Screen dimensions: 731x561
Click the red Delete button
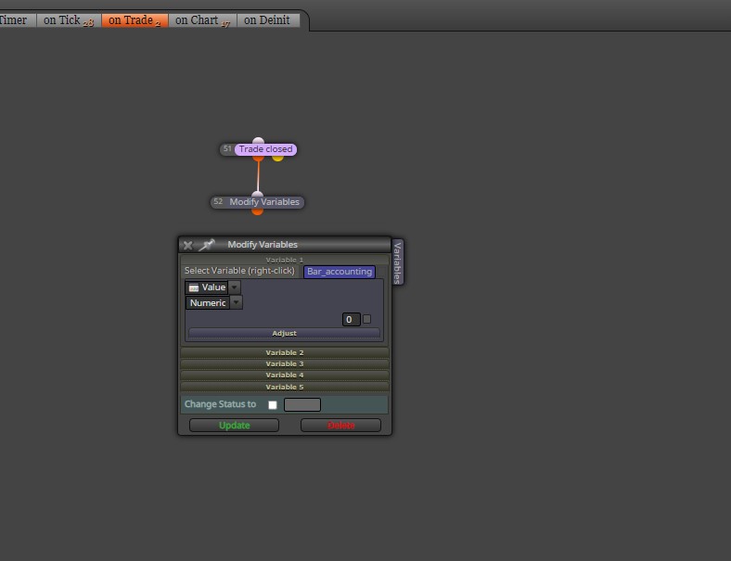[340, 426]
